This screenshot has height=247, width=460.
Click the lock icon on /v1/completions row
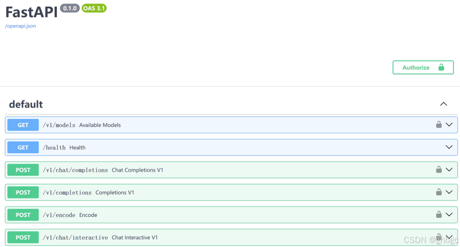point(439,192)
